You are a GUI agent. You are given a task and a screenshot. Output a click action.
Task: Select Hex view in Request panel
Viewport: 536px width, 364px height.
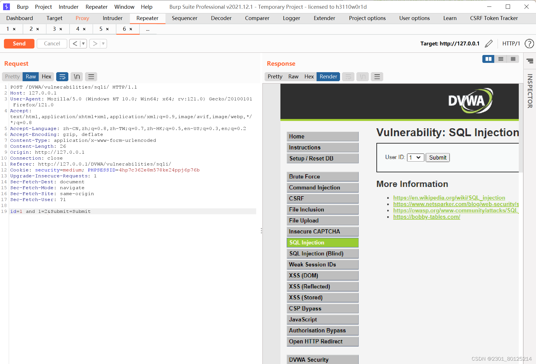pyautogui.click(x=47, y=76)
